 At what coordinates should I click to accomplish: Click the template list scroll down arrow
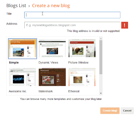click(x=101, y=93)
